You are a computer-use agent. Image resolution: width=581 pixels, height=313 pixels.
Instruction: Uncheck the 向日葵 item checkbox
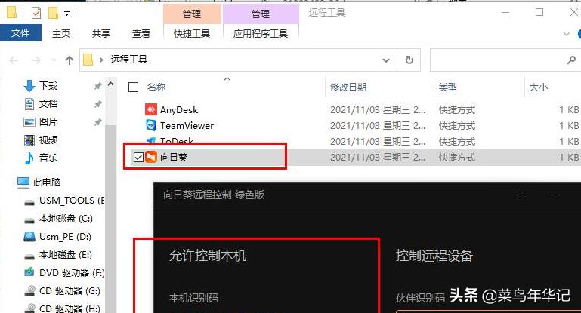coord(138,157)
